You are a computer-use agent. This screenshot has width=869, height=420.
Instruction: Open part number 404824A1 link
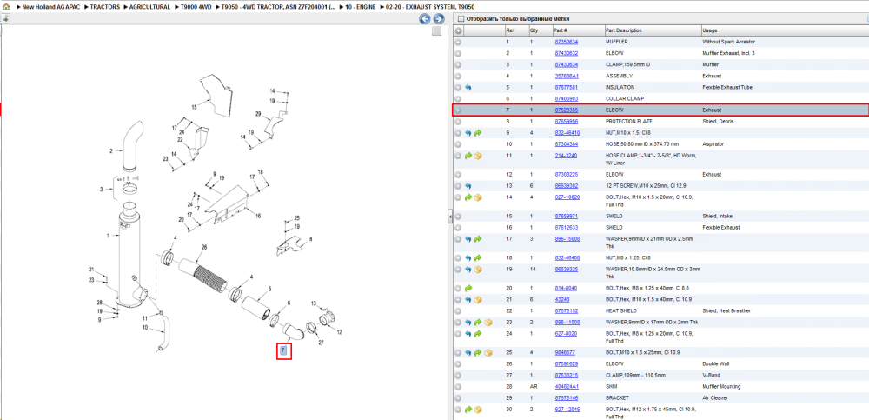[567, 387]
